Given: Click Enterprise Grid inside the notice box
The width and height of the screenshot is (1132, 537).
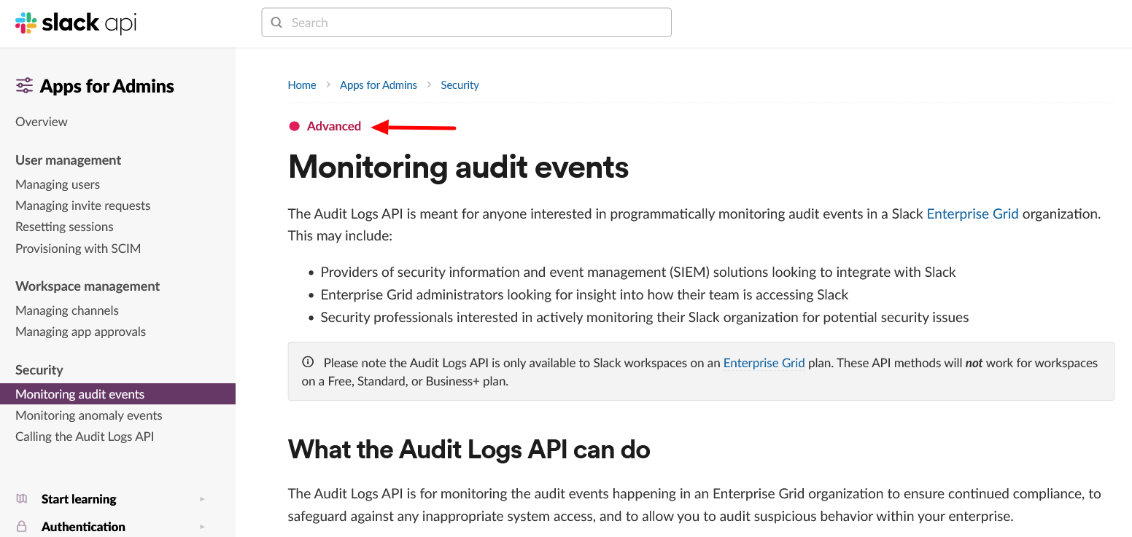Looking at the screenshot, I should (764, 363).
